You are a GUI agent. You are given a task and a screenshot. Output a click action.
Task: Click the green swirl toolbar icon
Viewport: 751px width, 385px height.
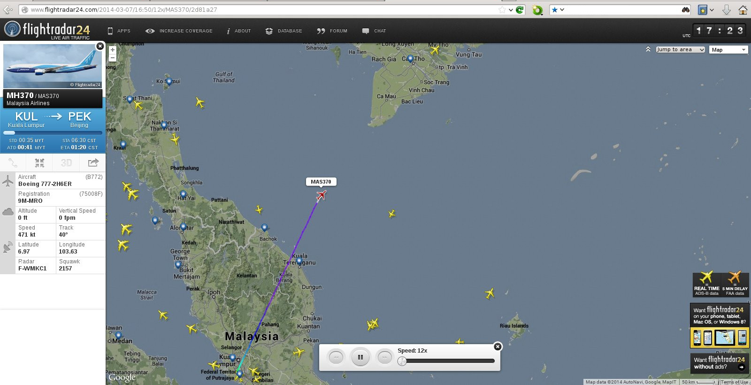coord(537,10)
